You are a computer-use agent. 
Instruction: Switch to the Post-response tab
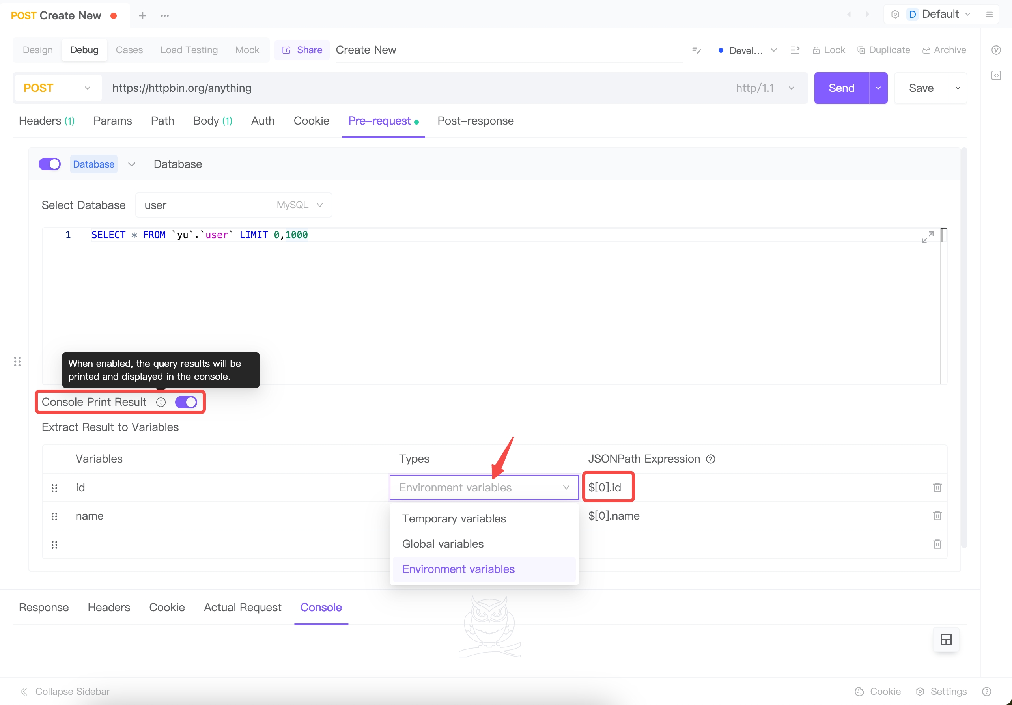pos(475,121)
